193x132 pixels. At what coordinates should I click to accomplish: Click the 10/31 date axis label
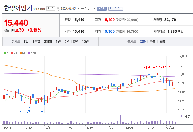48,128
